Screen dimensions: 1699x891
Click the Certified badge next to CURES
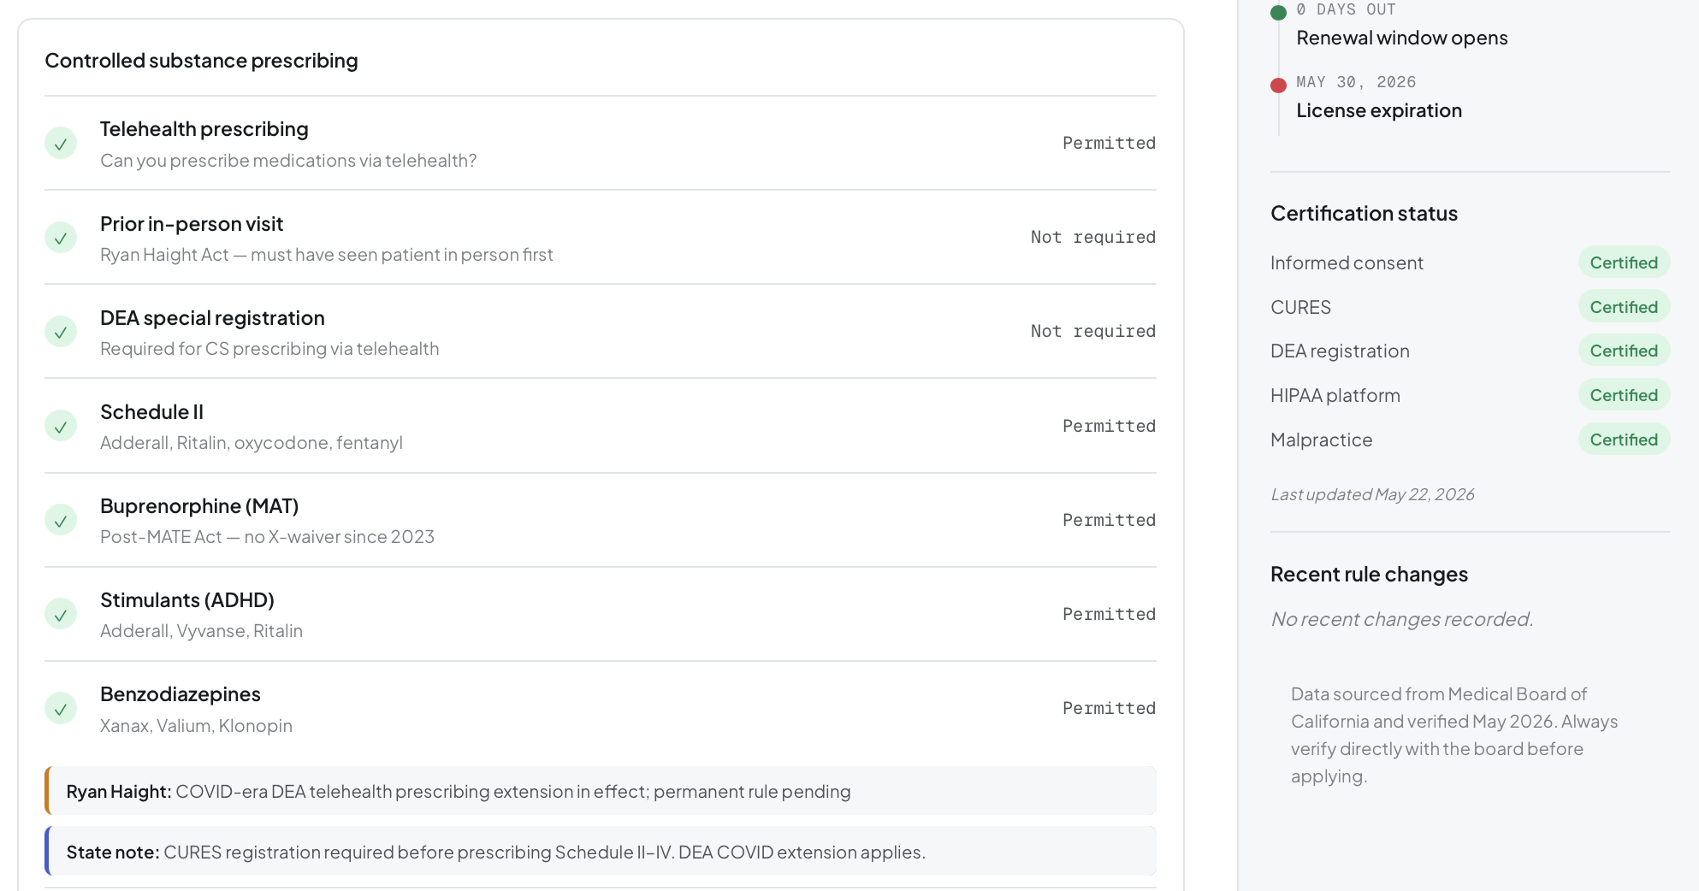pos(1624,307)
